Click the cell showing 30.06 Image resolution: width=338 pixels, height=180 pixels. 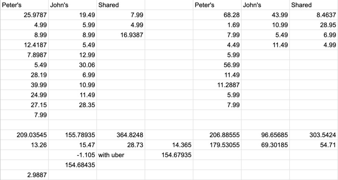click(73, 65)
